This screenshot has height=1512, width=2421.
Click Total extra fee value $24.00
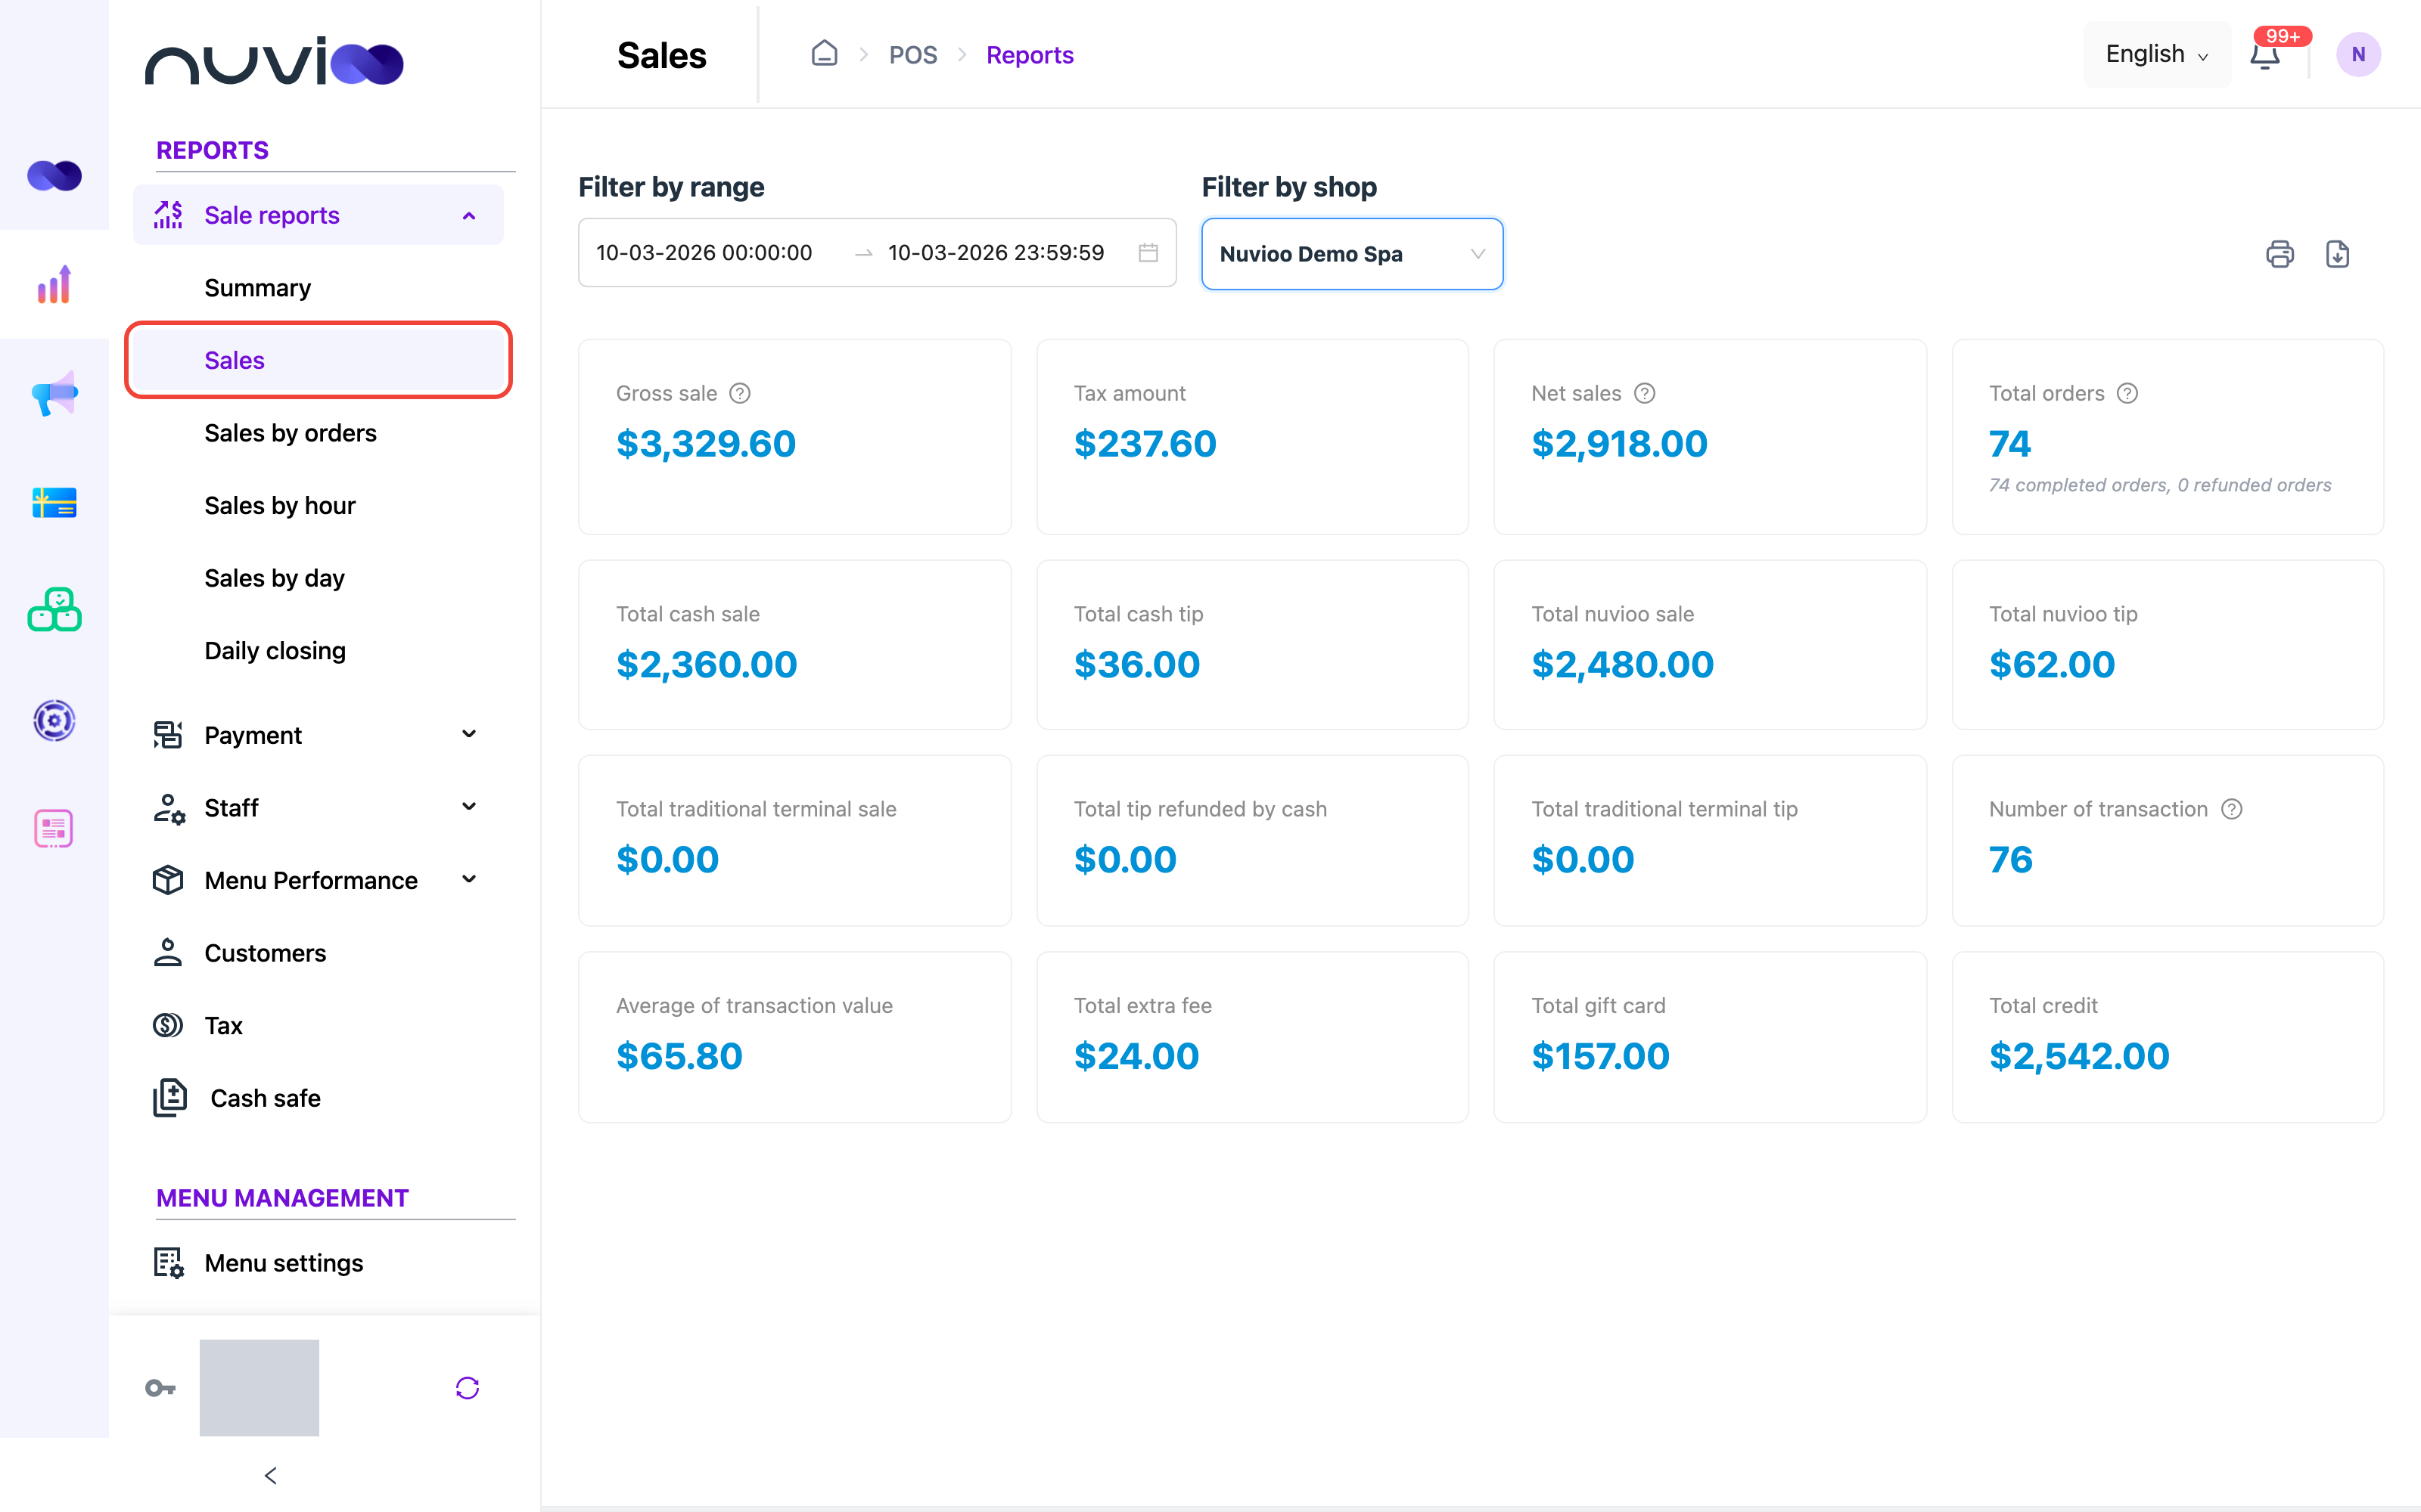(x=1136, y=1056)
